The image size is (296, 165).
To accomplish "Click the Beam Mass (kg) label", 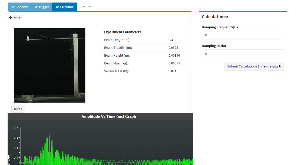I will pos(116,63).
